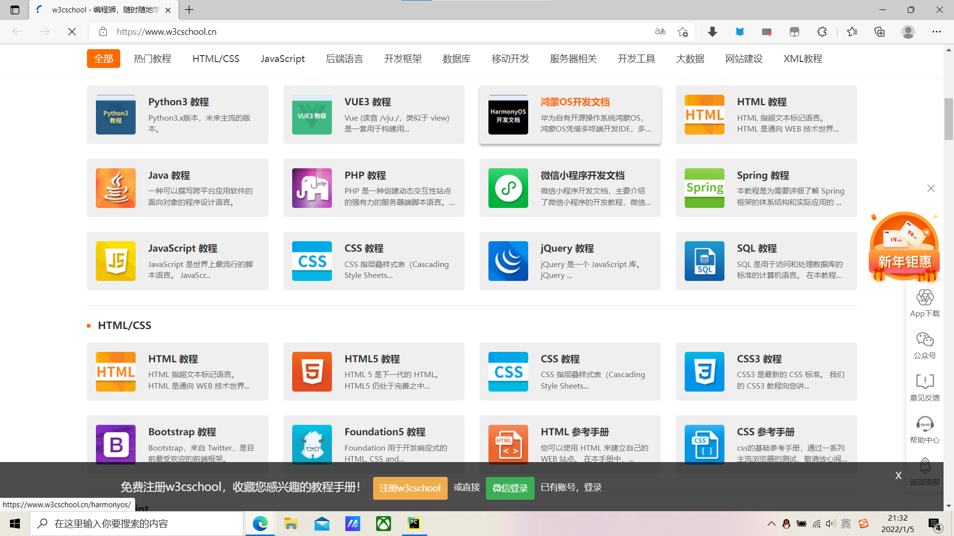Open App下载 in the side panel

(925, 303)
